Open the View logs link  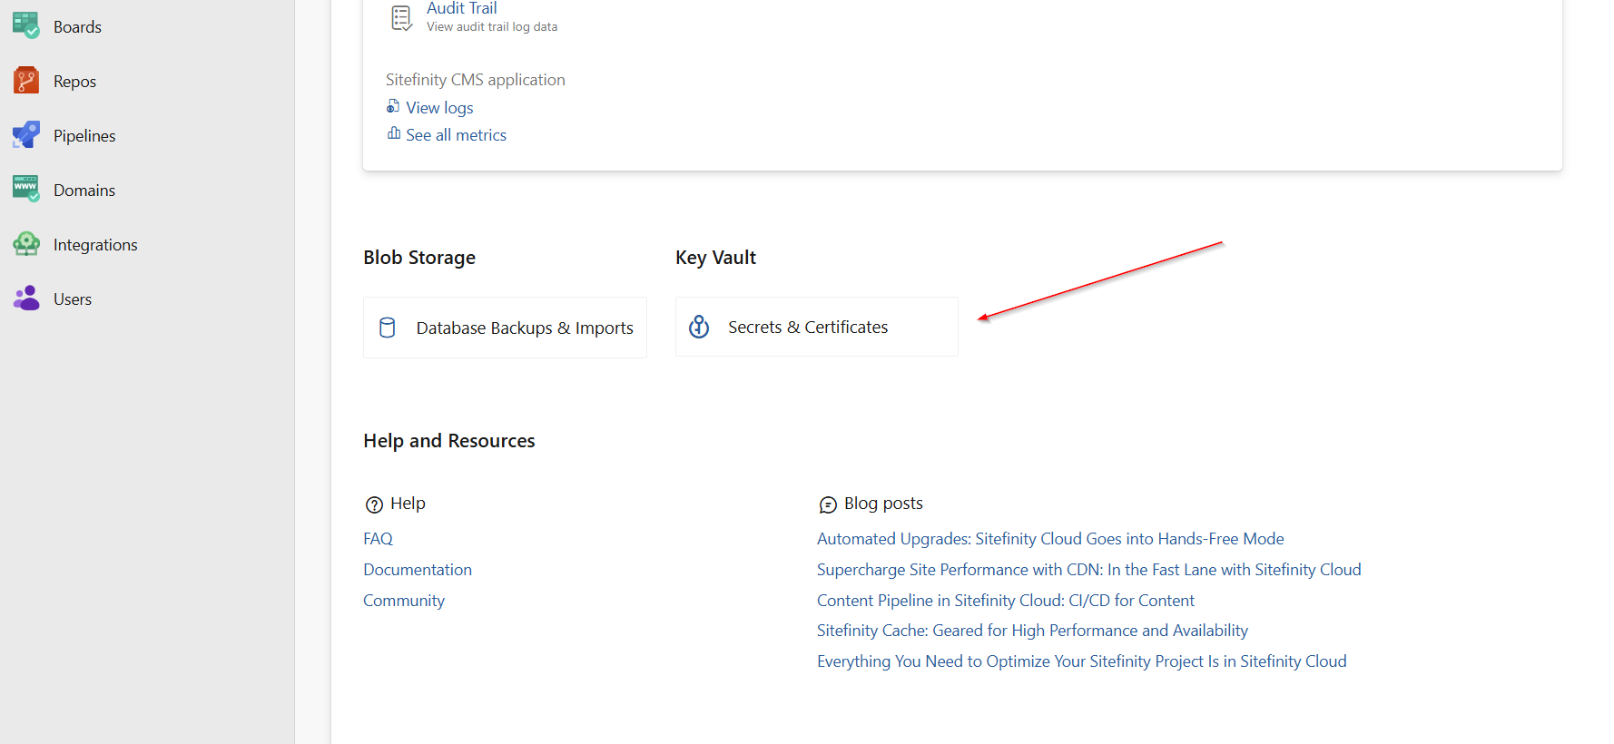(x=439, y=108)
